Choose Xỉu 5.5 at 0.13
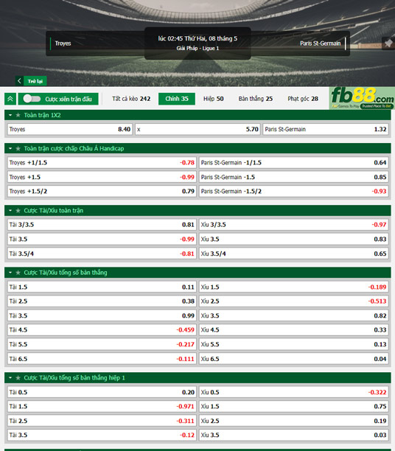 point(293,344)
